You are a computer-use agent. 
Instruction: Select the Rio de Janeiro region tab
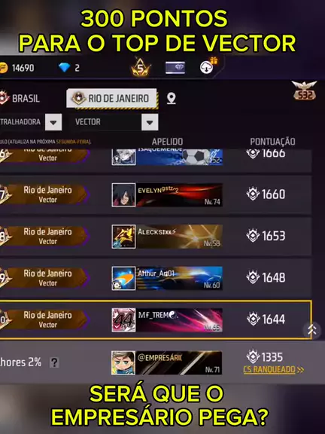tap(112, 99)
